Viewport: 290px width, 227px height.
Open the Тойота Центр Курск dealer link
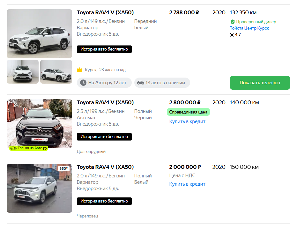click(x=249, y=28)
